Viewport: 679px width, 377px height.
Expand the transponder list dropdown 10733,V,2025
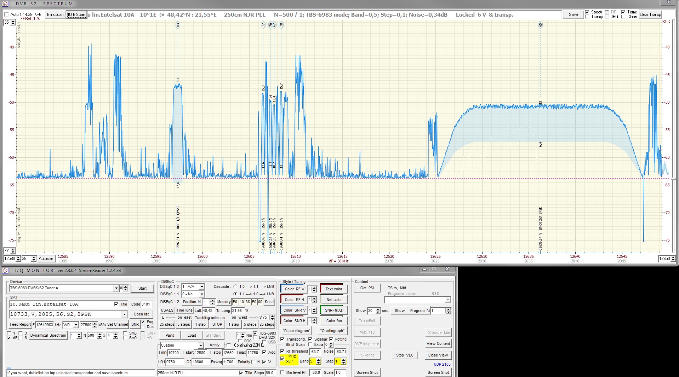[124, 314]
